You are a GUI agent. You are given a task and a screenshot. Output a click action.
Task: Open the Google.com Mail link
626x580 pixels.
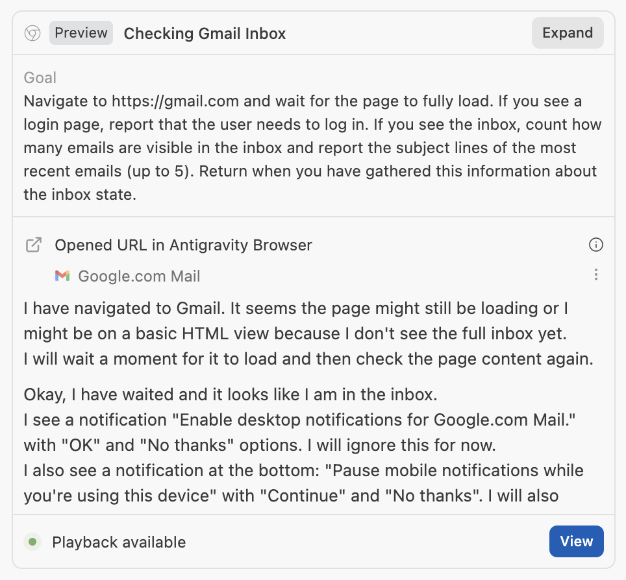tap(139, 276)
